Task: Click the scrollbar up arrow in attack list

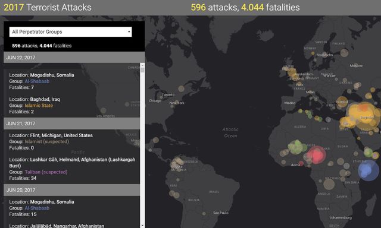Action: tap(142, 65)
